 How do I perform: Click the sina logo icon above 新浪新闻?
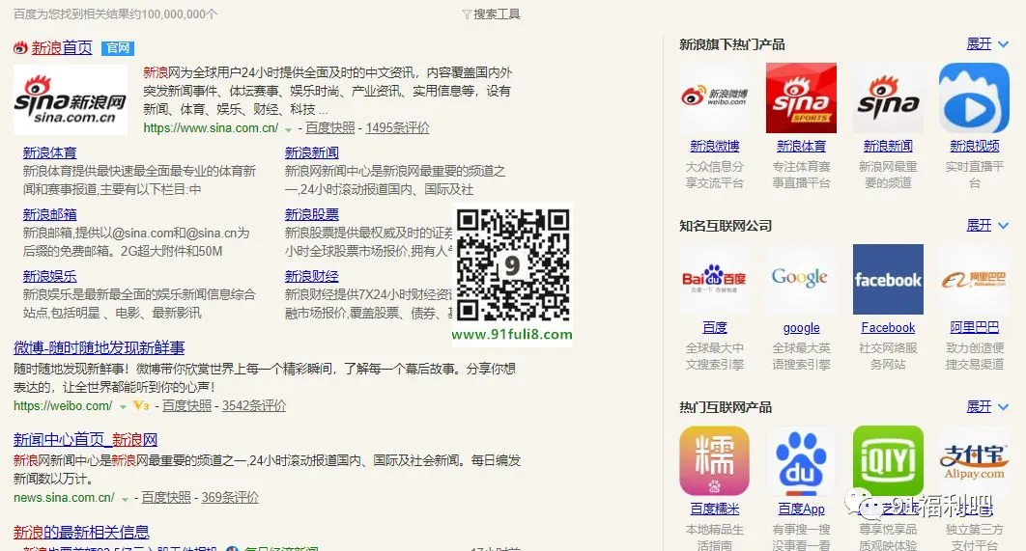[888, 98]
